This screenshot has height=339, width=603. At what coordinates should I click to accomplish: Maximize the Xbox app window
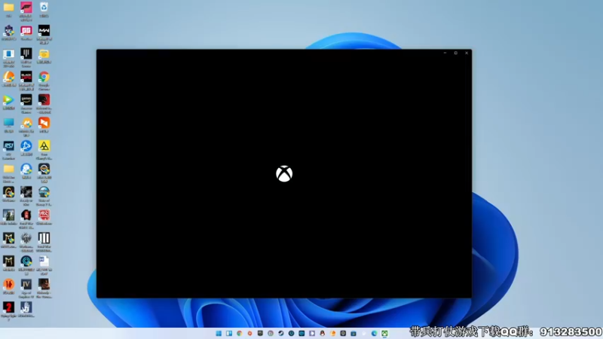click(456, 53)
